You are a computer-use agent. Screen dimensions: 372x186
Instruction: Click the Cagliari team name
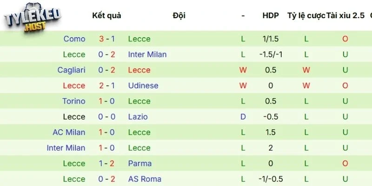pos(71,70)
